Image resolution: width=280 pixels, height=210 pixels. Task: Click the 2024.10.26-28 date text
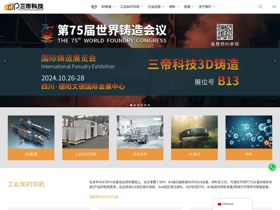(63, 78)
